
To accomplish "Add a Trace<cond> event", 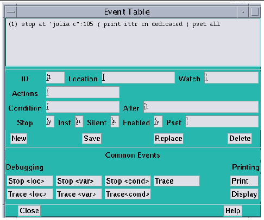I will tap(128, 194).
